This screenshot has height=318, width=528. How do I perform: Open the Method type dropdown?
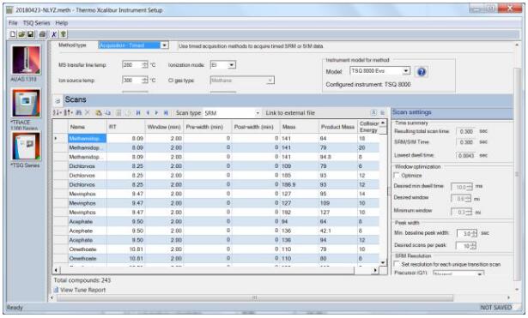(x=133, y=45)
